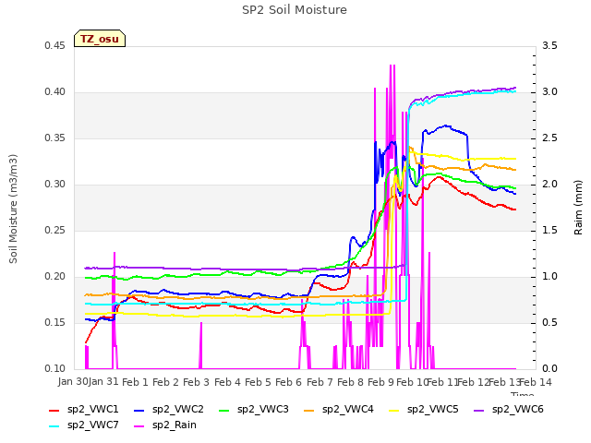This screenshot has width=591, height=443.
Task: Click the sp2_VWC5 legend entry
Action: coord(424,410)
